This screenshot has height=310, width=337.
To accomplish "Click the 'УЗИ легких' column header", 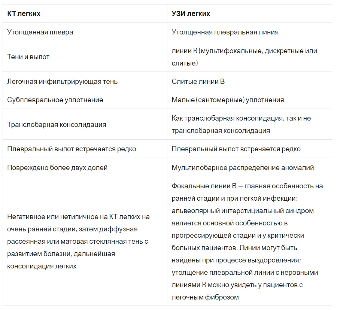I will 191,13.
